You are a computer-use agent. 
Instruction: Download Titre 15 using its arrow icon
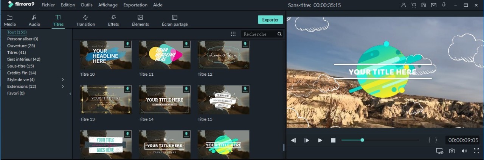tap(245, 89)
